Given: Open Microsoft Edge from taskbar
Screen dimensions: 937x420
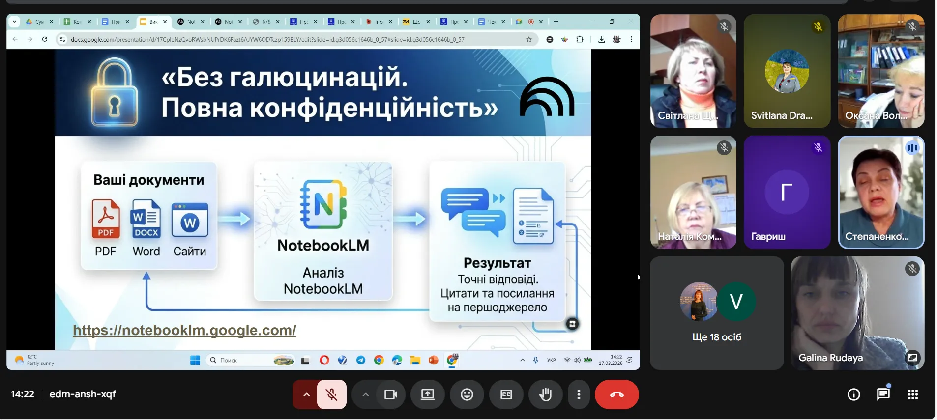Looking at the screenshot, I should [x=397, y=361].
